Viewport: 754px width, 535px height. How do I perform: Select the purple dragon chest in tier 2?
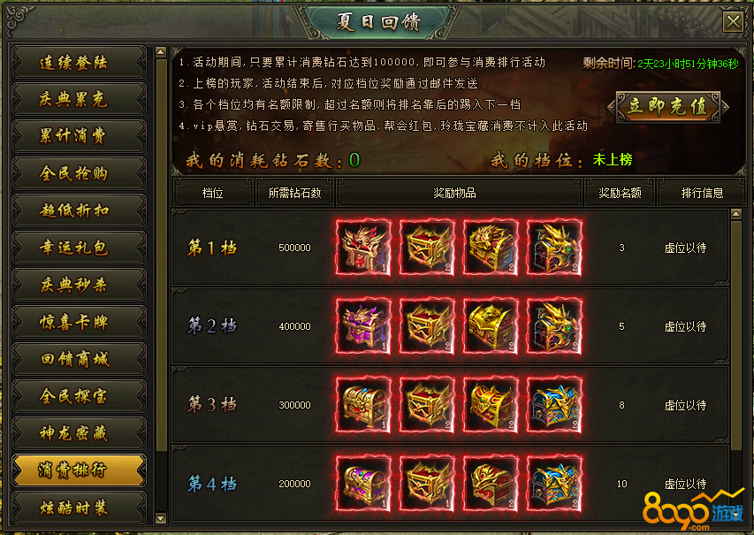coord(363,326)
